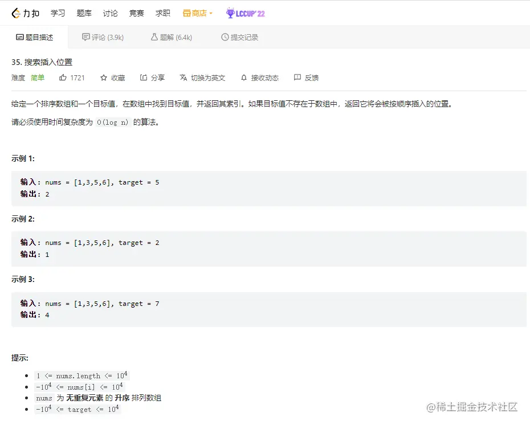
Task: Click example 1 input line target = 5
Action: [x=89, y=182]
